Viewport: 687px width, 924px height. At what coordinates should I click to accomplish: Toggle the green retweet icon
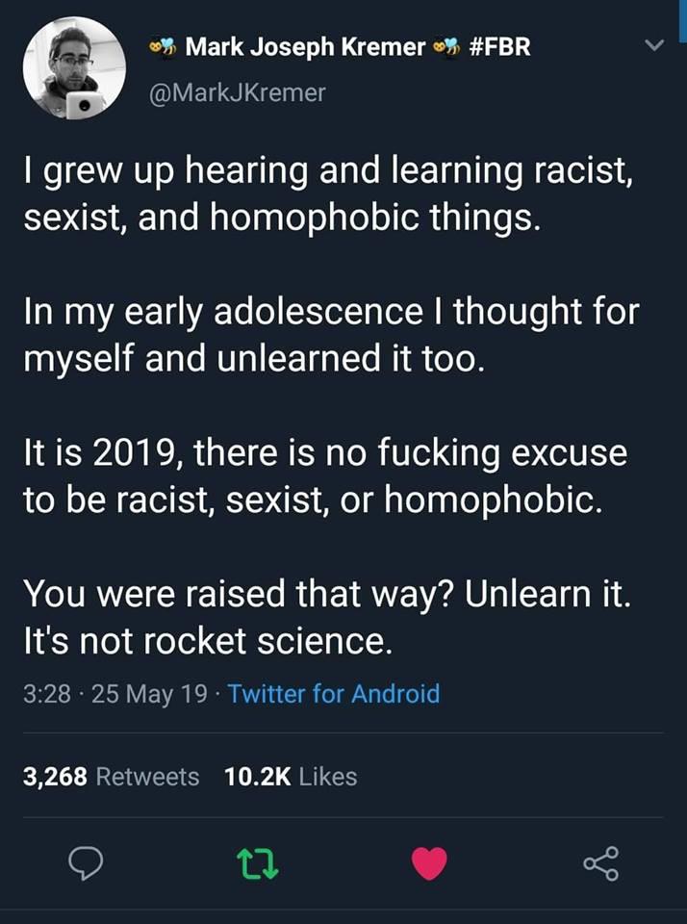coord(258,864)
